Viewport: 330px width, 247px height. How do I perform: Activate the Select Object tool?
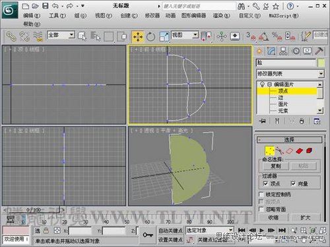(82, 36)
